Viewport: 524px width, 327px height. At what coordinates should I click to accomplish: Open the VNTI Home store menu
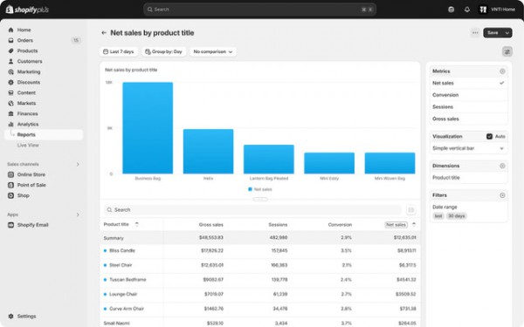pos(497,10)
